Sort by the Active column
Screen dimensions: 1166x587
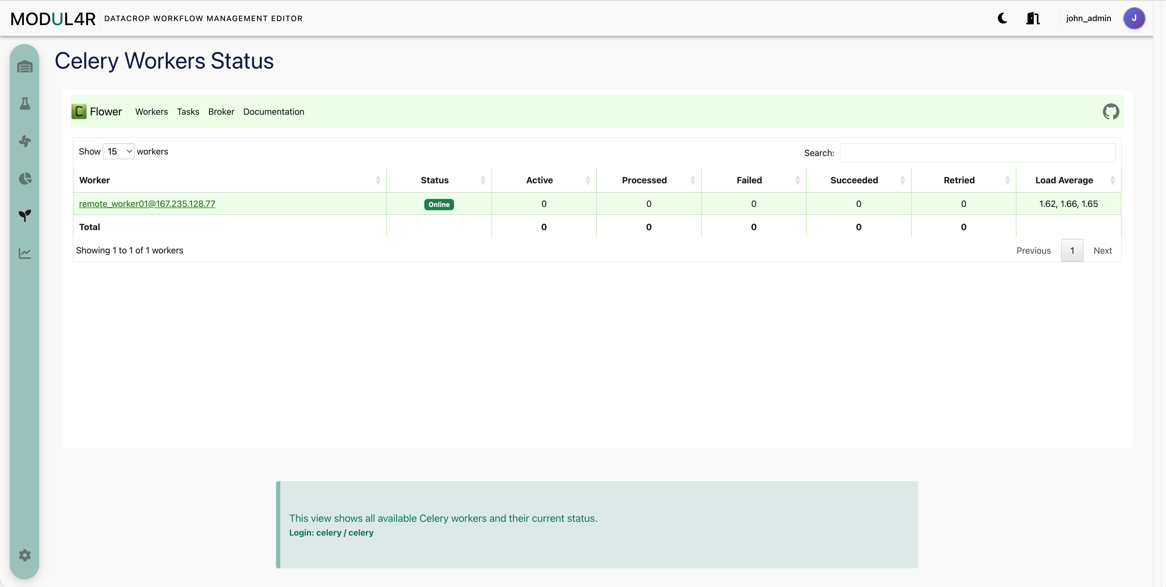(x=544, y=180)
